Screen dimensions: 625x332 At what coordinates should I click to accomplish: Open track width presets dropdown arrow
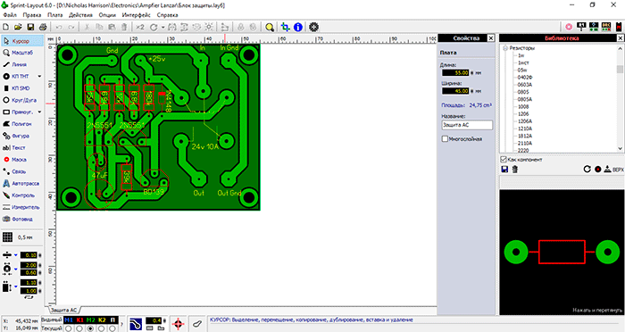click(16, 255)
